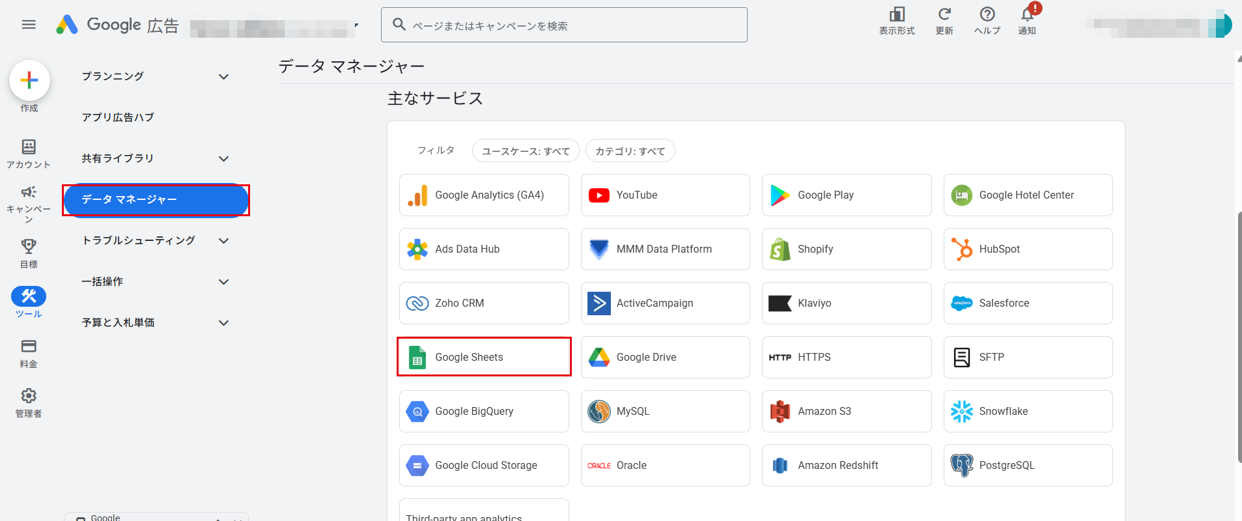Open the hamburger main menu
Screen dimensions: 1242x521
tap(29, 25)
